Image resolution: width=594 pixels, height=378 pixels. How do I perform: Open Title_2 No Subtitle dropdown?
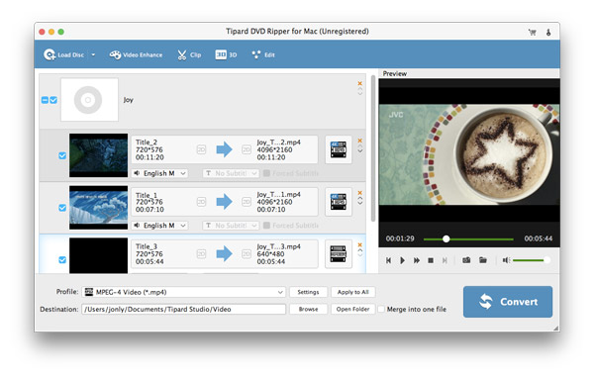point(231,173)
